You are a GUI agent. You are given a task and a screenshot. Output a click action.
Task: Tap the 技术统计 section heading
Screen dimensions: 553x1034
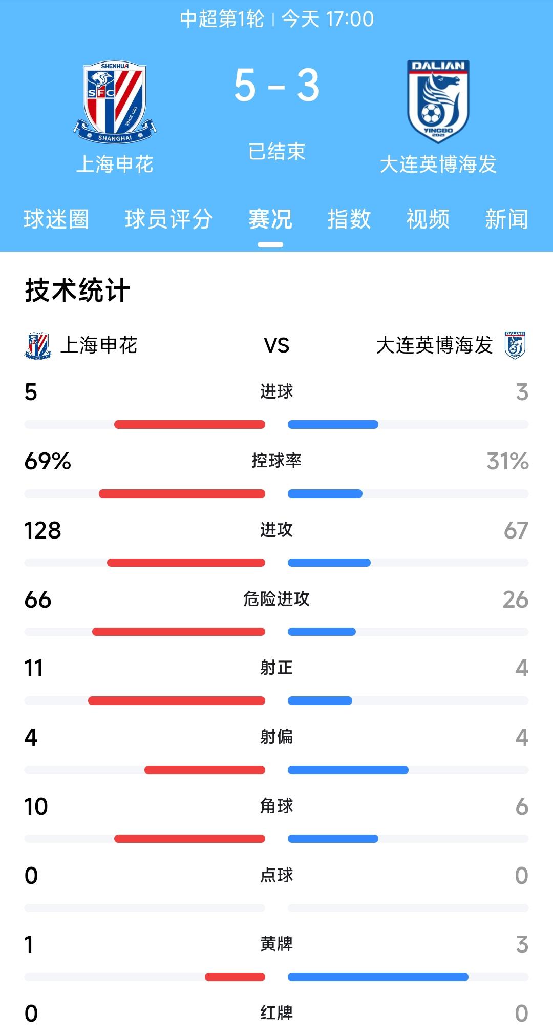[77, 291]
